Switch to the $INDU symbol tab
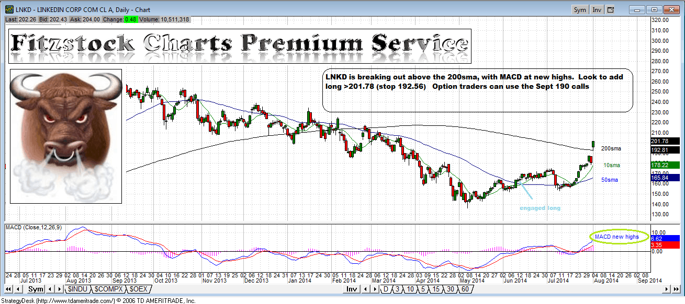Screen dimensions: 685x304 (x=78, y=289)
